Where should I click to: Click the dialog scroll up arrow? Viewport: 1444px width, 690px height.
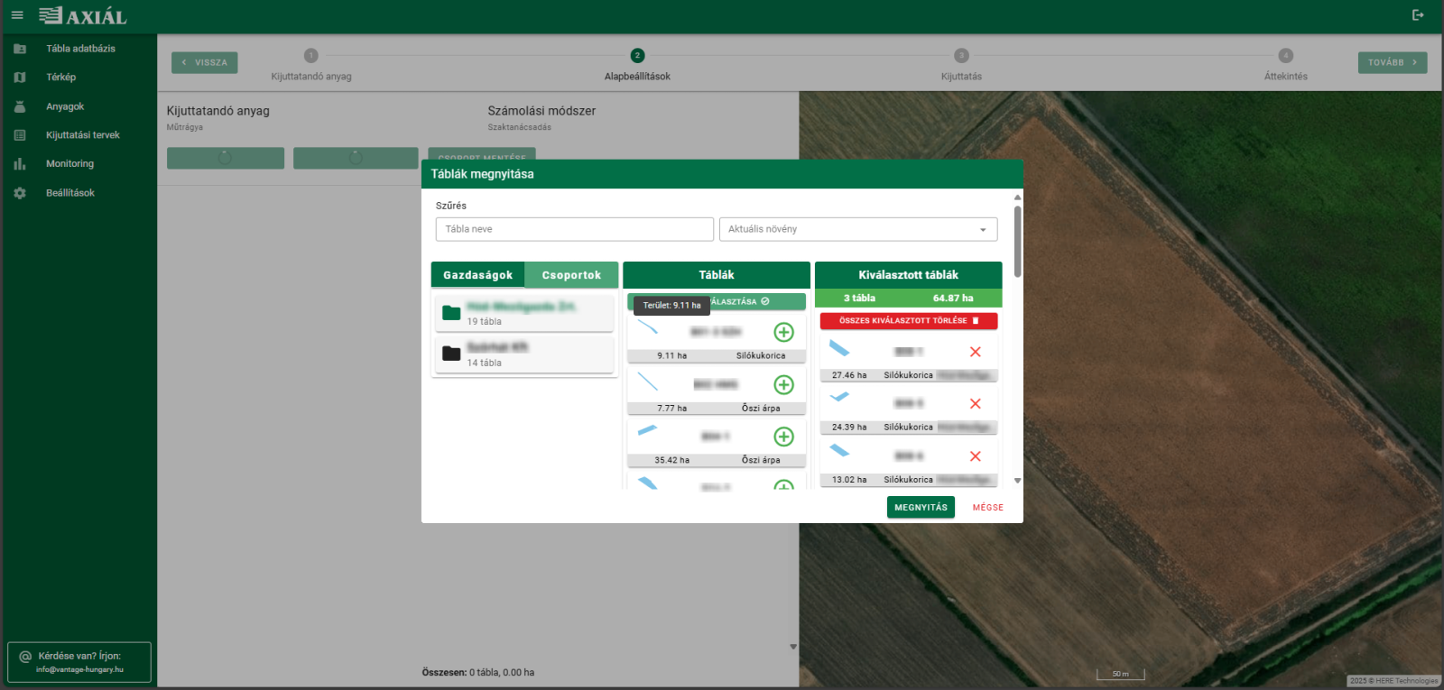1017,197
